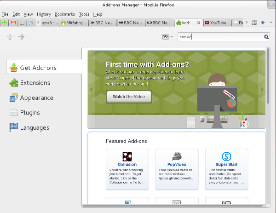Open the Help menu
The image size is (276, 213).
click(98, 14)
